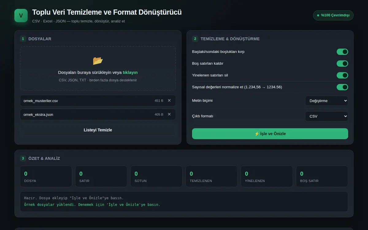
Task: Click 'CSV, JSON, TXT' supported formats hint
Action: [98, 80]
